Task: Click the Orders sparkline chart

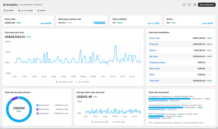Action: pos(207,23)
